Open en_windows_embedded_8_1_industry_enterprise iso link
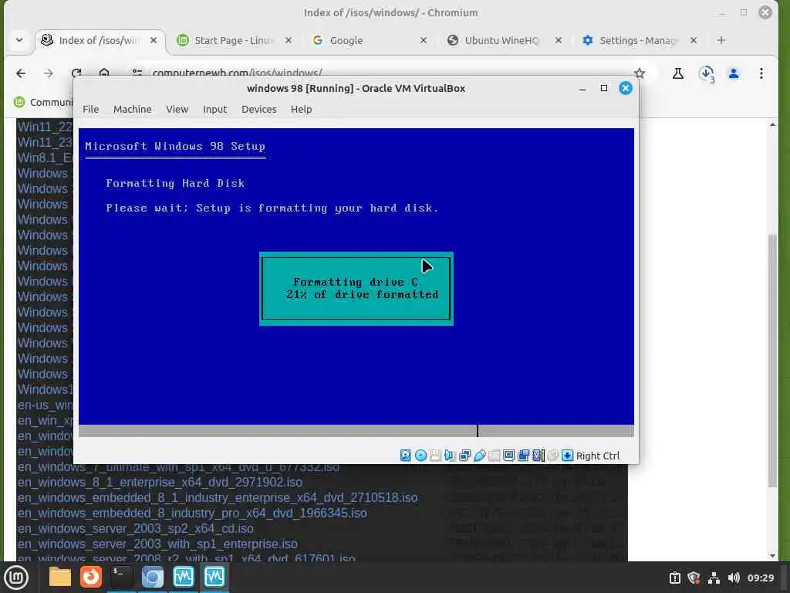Image resolution: width=790 pixels, height=593 pixels. 218,498
